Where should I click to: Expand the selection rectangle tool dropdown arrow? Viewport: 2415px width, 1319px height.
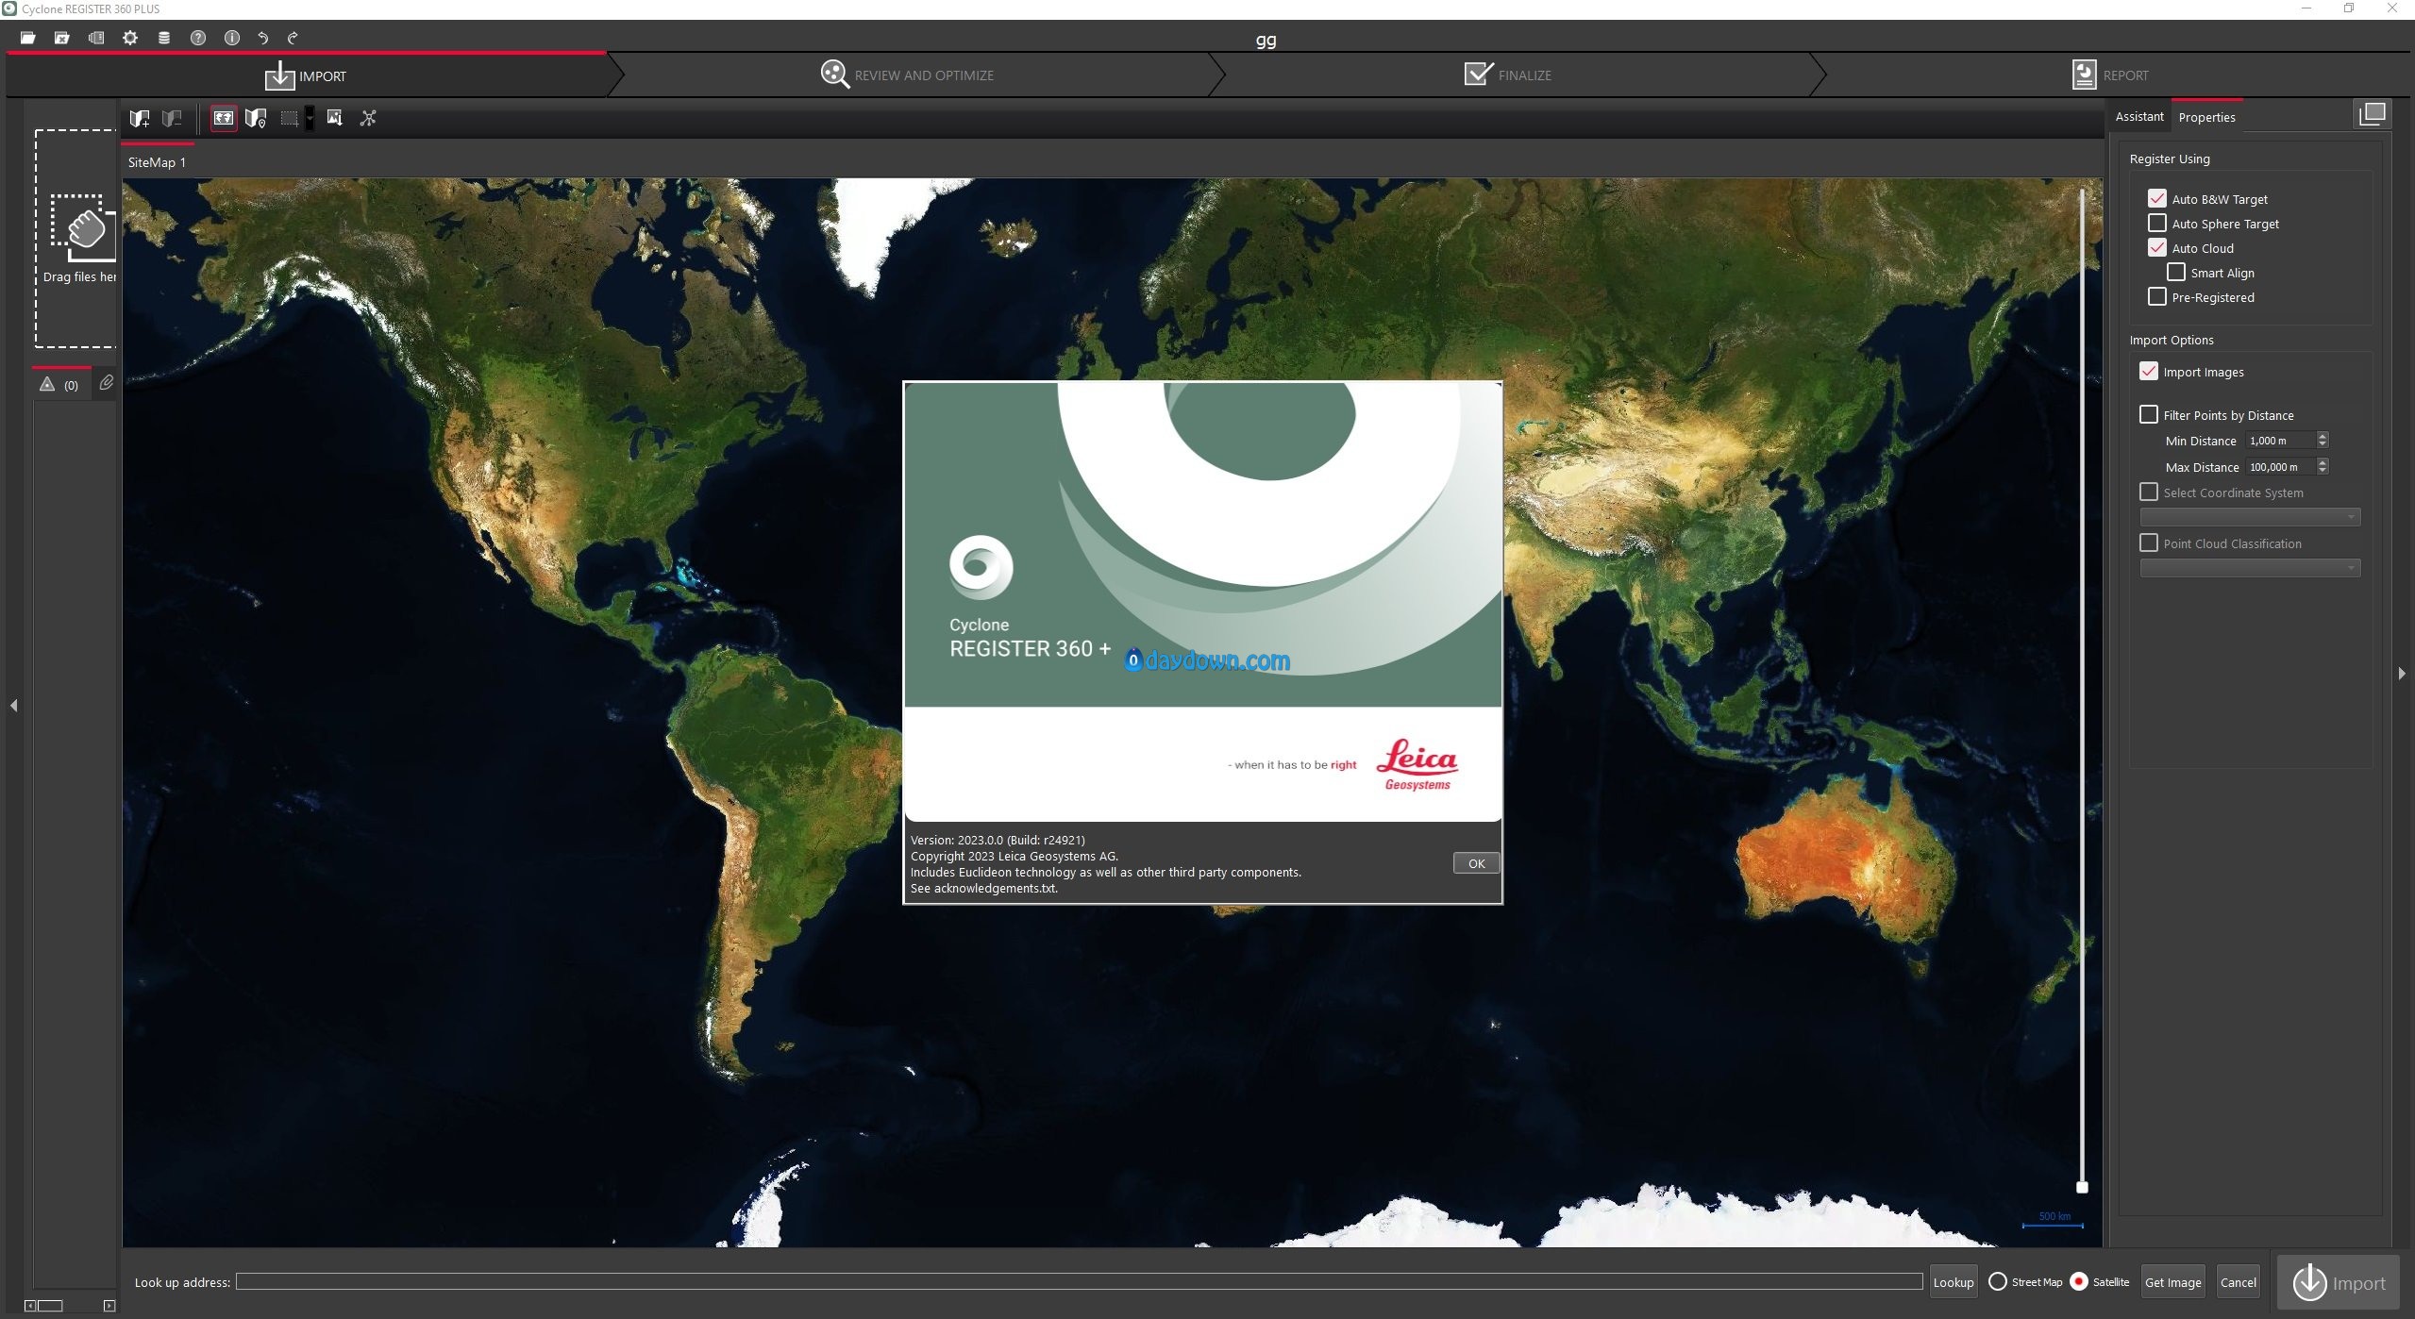[x=310, y=119]
